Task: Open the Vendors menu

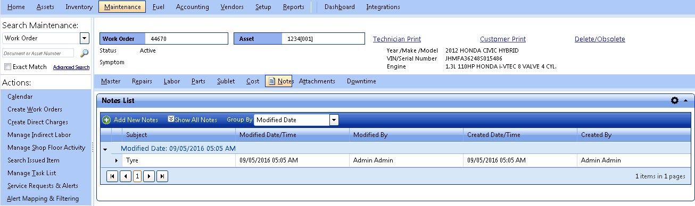Action: 231,7
